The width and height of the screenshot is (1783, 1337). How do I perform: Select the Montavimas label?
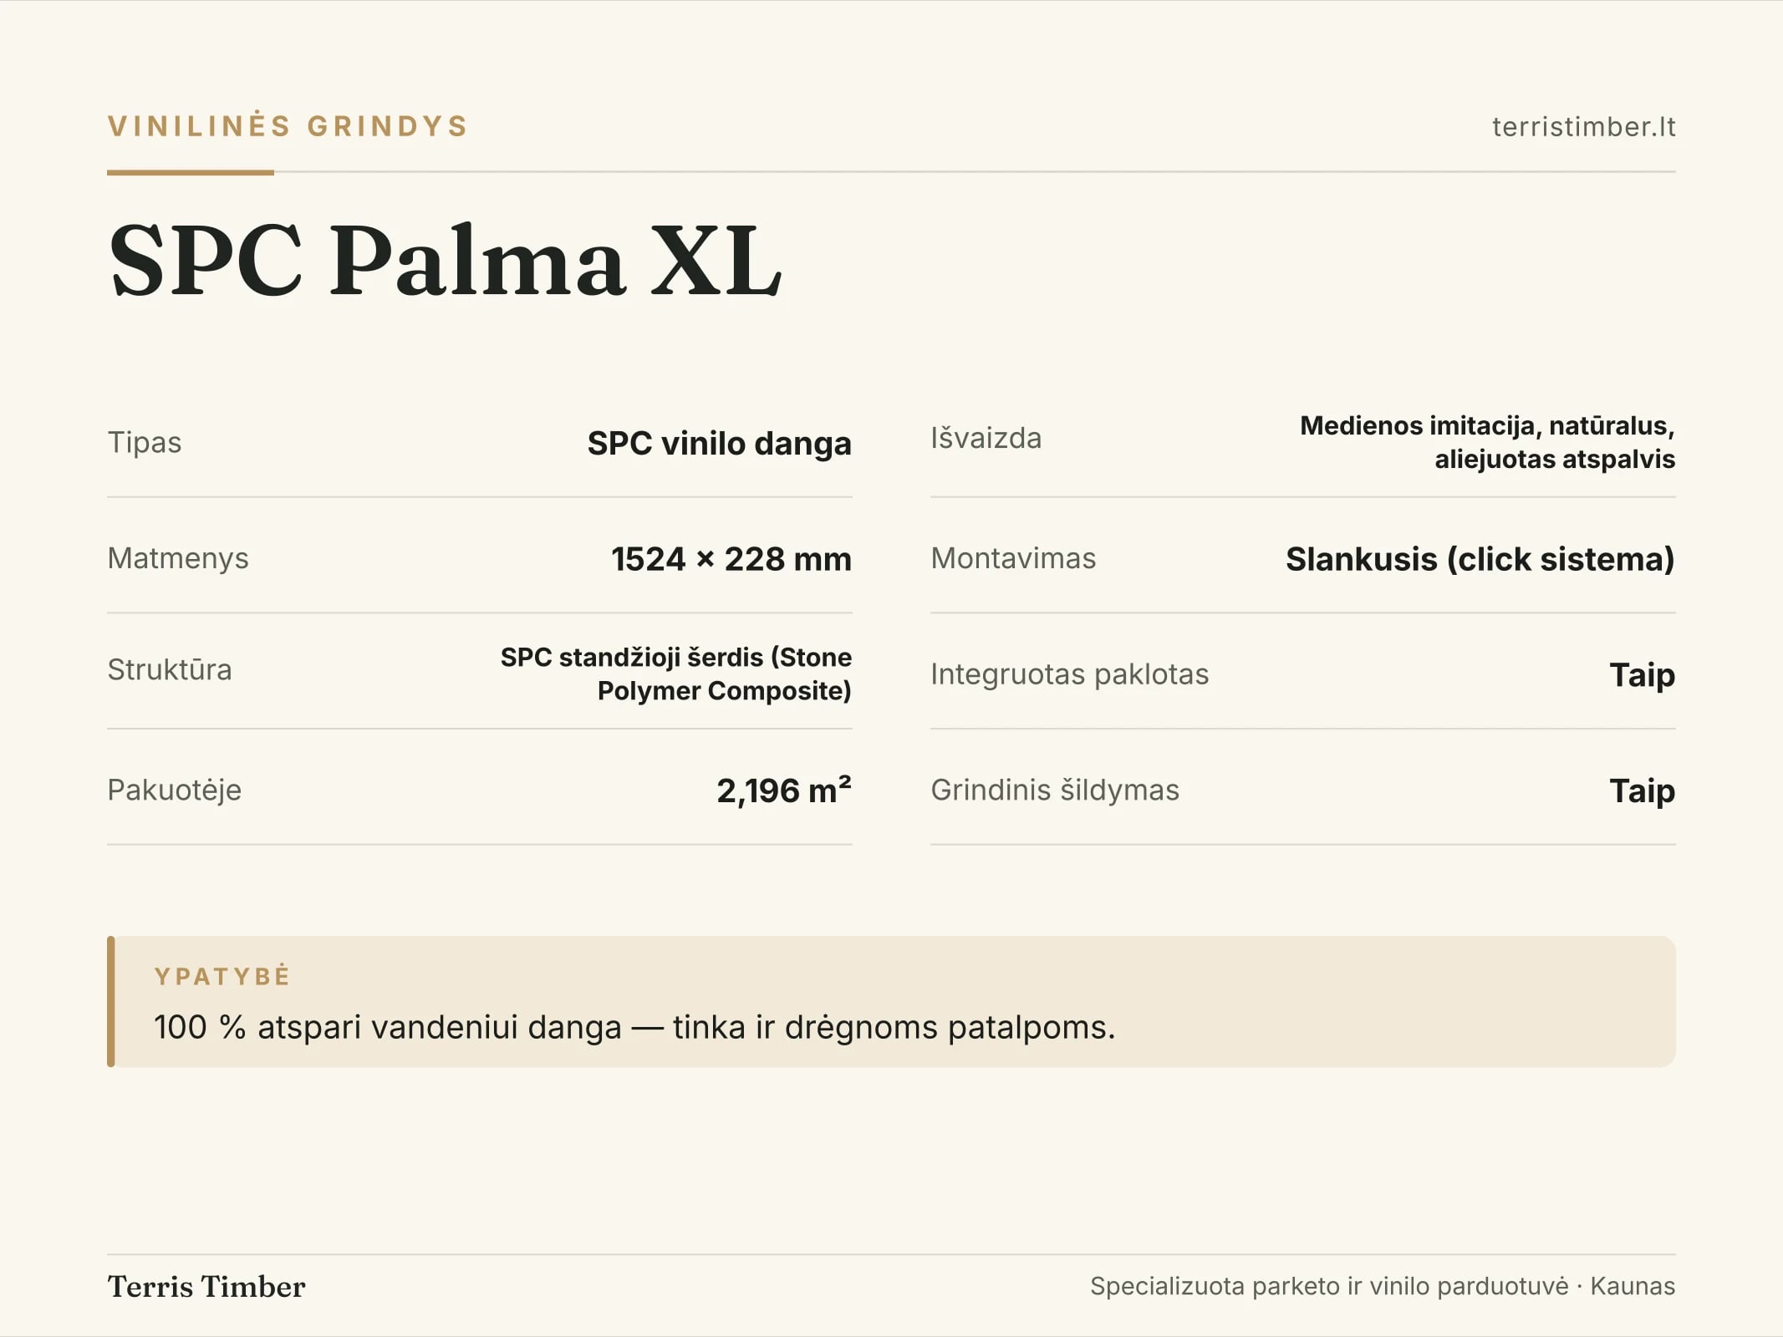click(1013, 558)
